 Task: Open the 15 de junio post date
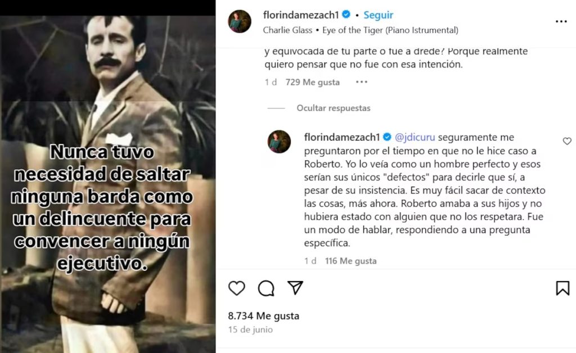point(250,329)
